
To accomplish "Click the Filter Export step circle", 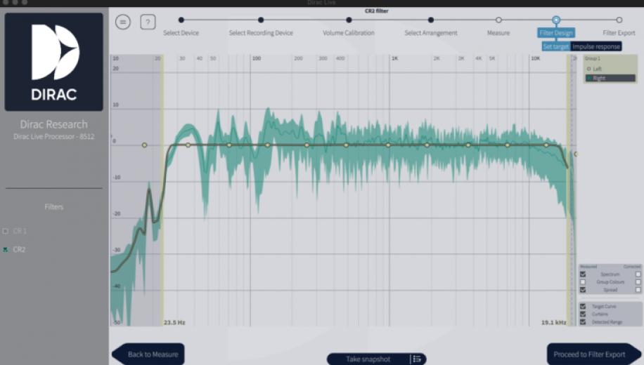I will (619, 20).
